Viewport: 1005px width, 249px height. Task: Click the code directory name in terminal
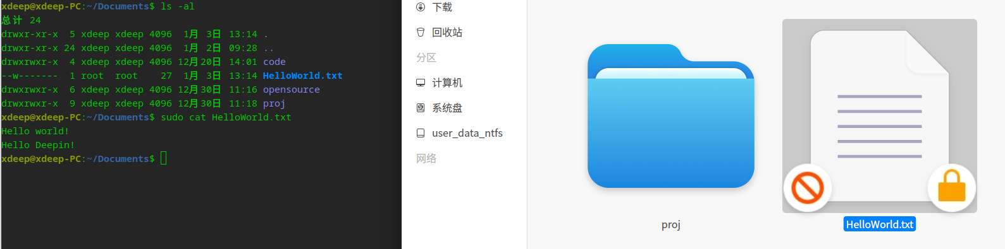point(274,62)
